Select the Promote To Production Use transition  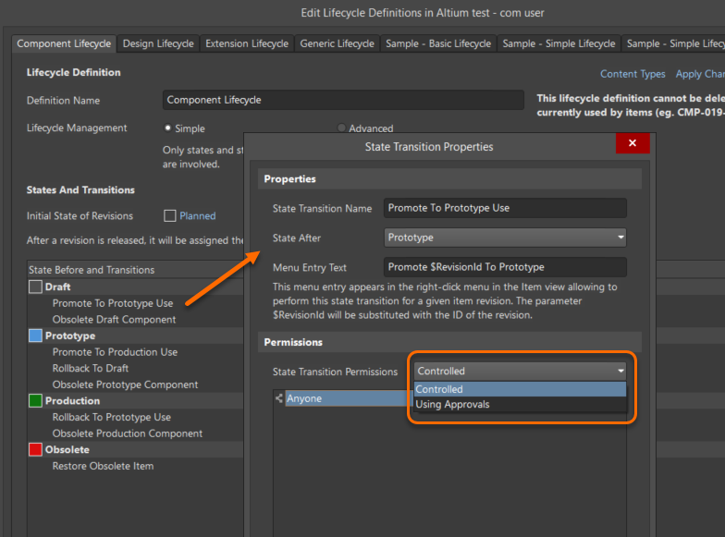pyautogui.click(x=115, y=352)
